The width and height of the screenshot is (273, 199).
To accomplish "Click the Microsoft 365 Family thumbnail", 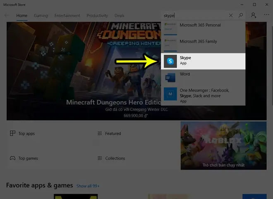I will (x=170, y=45).
